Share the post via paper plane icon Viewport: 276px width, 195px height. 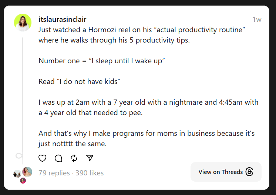[90, 158]
